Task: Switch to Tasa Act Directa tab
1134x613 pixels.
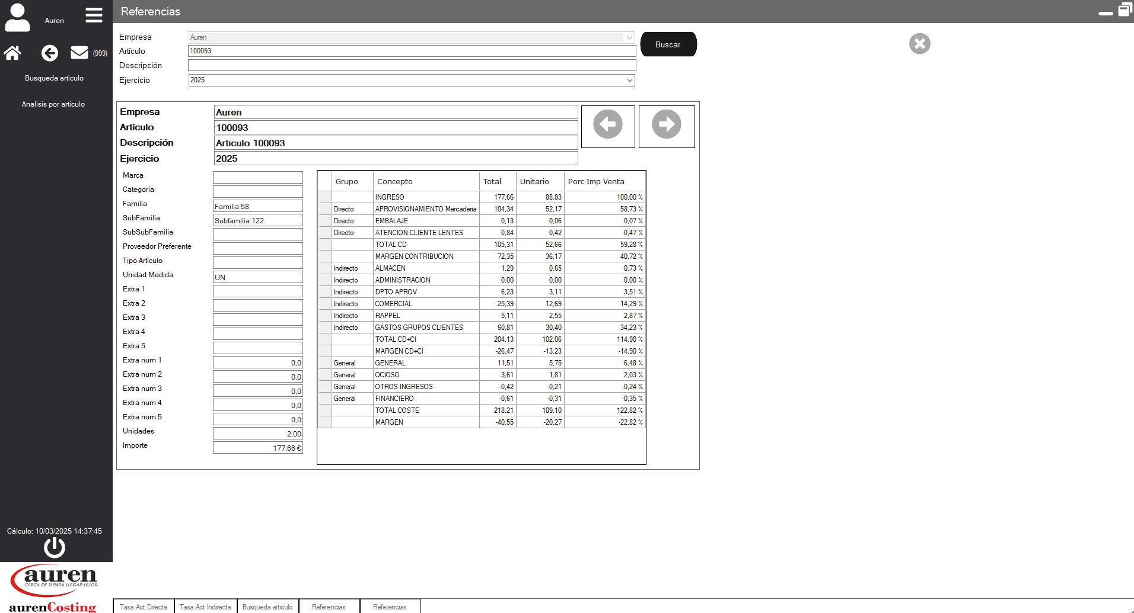Action: tap(144, 606)
